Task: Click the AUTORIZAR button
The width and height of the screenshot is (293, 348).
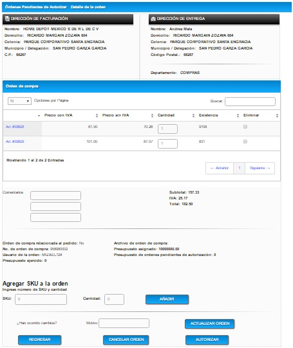Action: 207,340
